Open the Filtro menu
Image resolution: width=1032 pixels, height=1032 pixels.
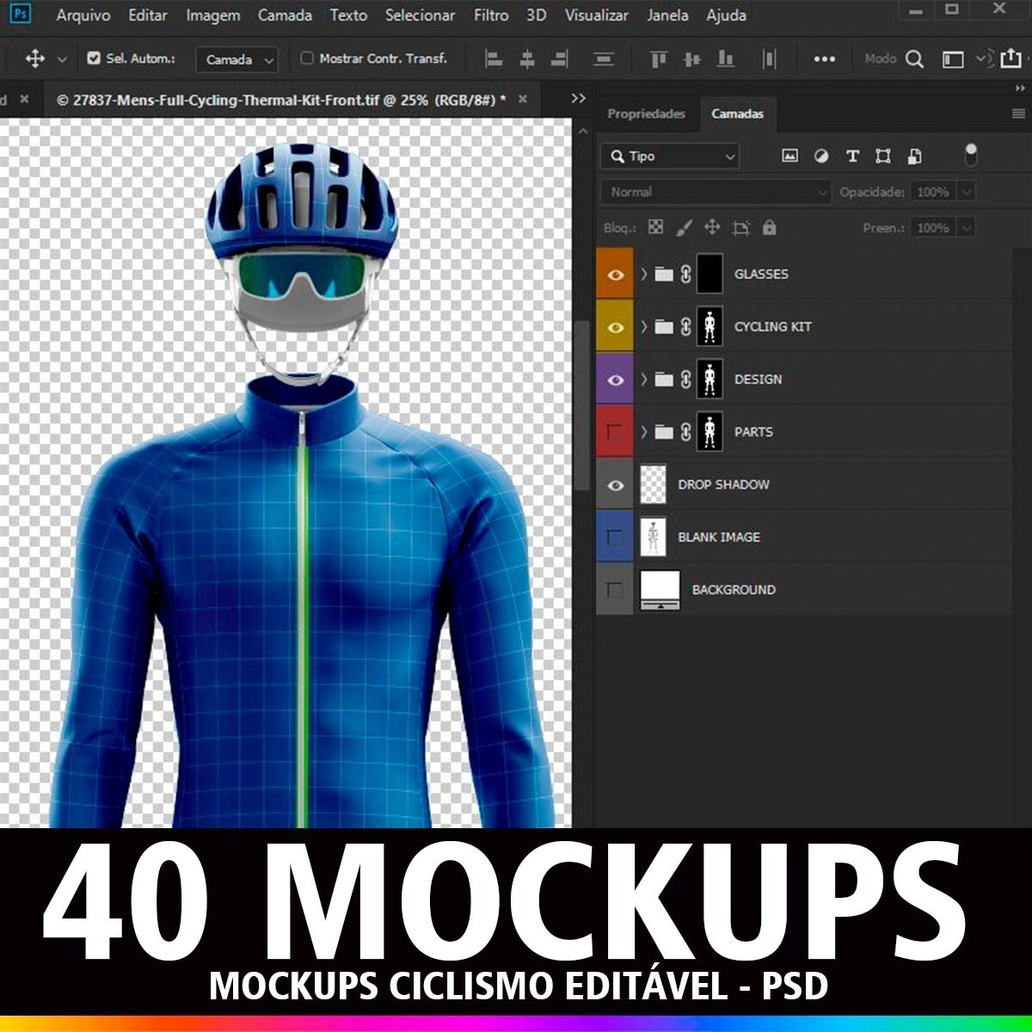click(x=491, y=15)
